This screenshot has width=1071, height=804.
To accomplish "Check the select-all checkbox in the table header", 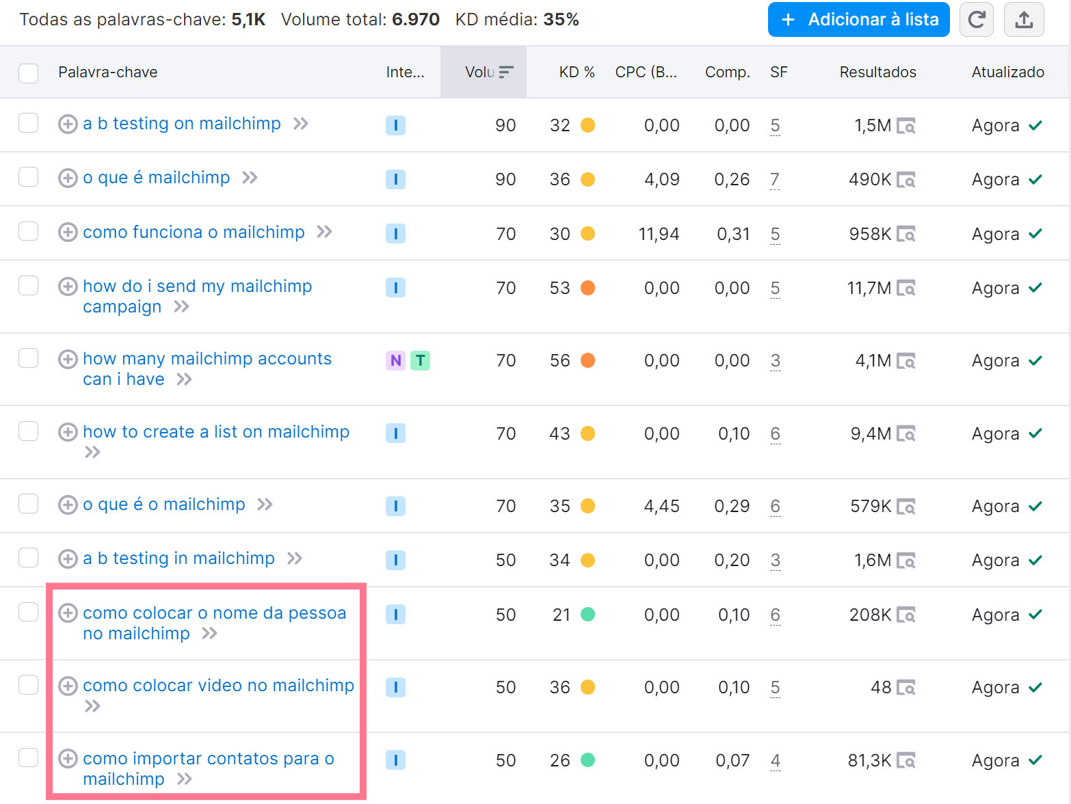I will pyautogui.click(x=28, y=72).
